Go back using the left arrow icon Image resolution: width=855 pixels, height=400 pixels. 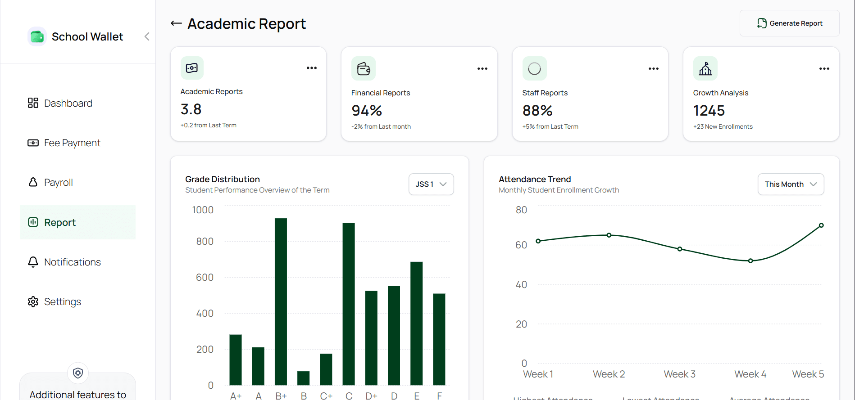[176, 23]
